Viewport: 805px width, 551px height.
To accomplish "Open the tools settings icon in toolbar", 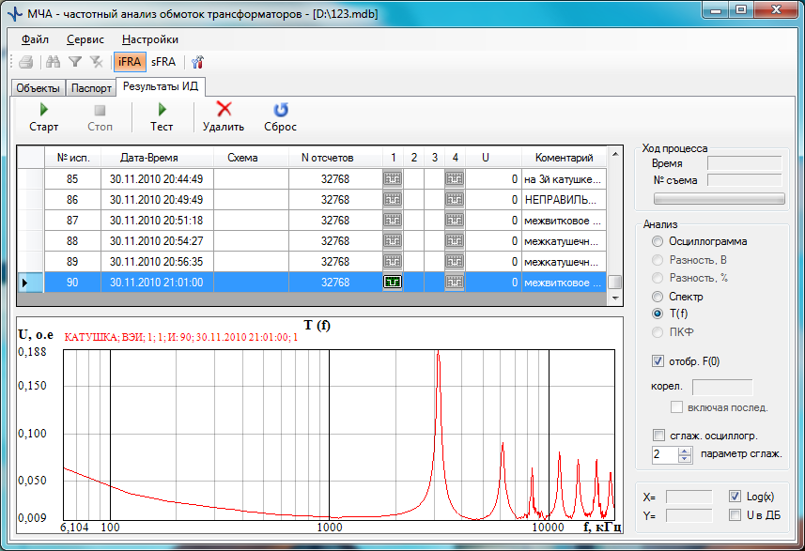I will coord(197,62).
